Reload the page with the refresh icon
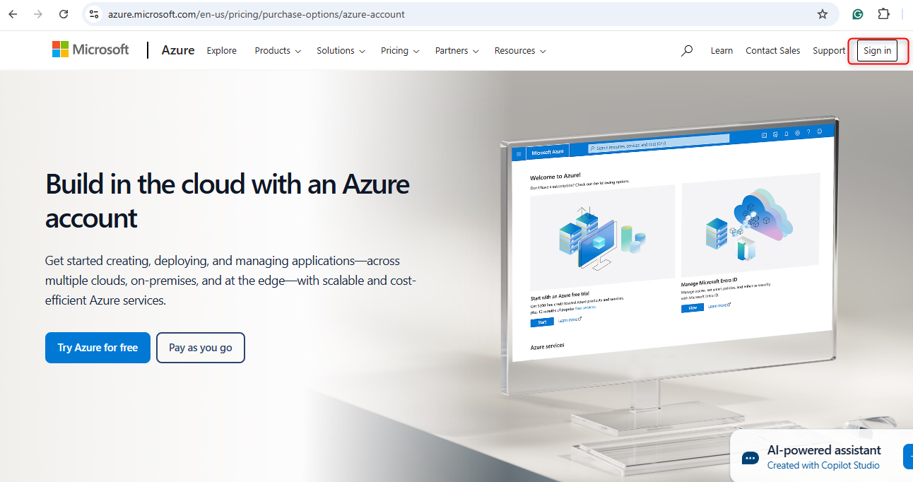Image resolution: width=913 pixels, height=482 pixels. pyautogui.click(x=64, y=14)
